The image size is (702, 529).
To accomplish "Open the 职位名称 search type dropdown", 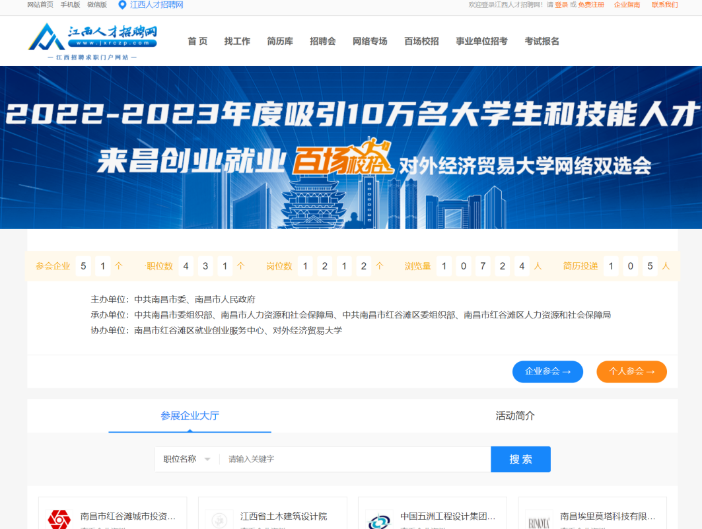I will [187, 459].
